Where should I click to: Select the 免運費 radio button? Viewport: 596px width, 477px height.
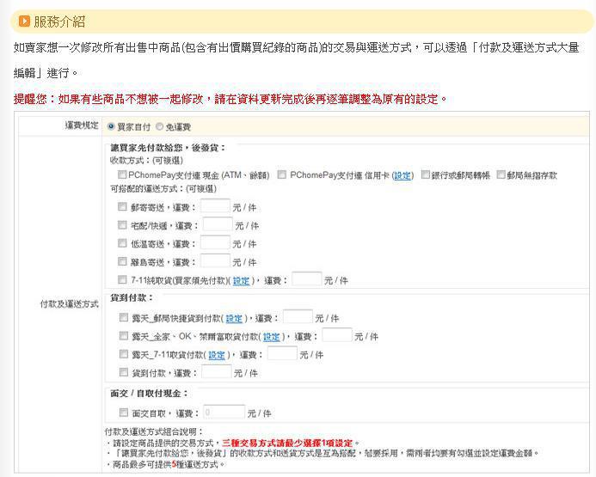point(159,126)
